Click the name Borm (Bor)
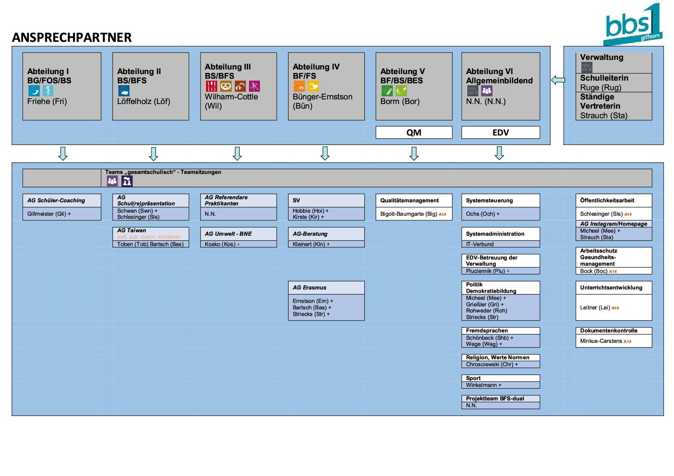The height and width of the screenshot is (476, 674). 400,101
